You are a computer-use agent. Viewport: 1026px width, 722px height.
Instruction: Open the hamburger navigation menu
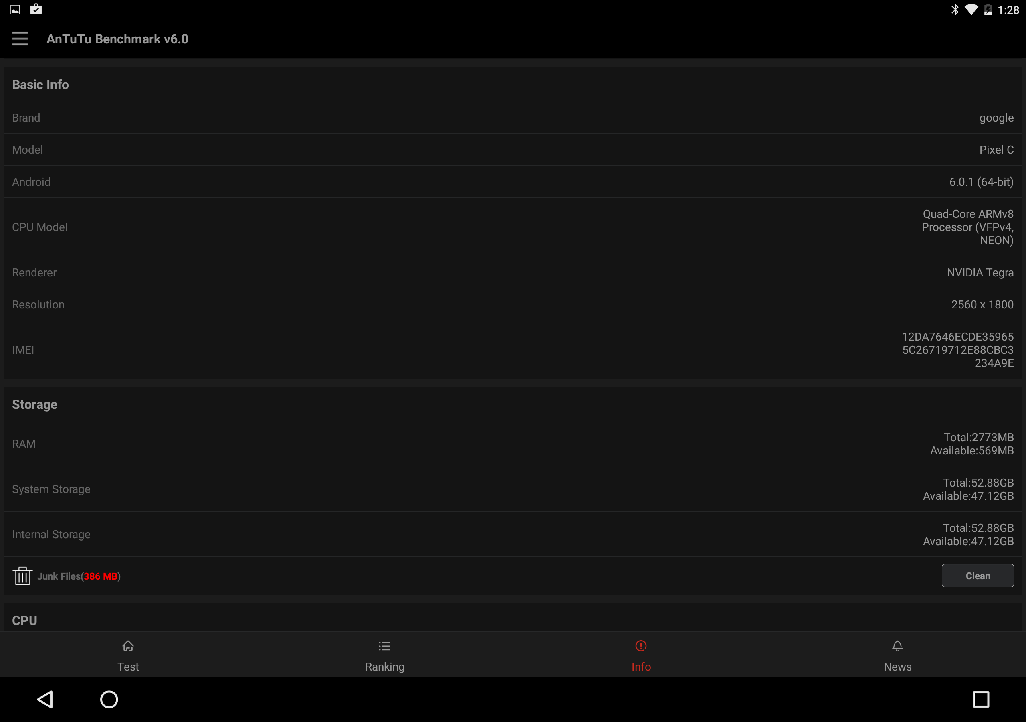(20, 39)
